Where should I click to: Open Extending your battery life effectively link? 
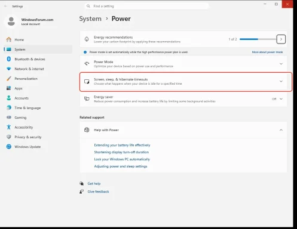[x=122, y=145]
